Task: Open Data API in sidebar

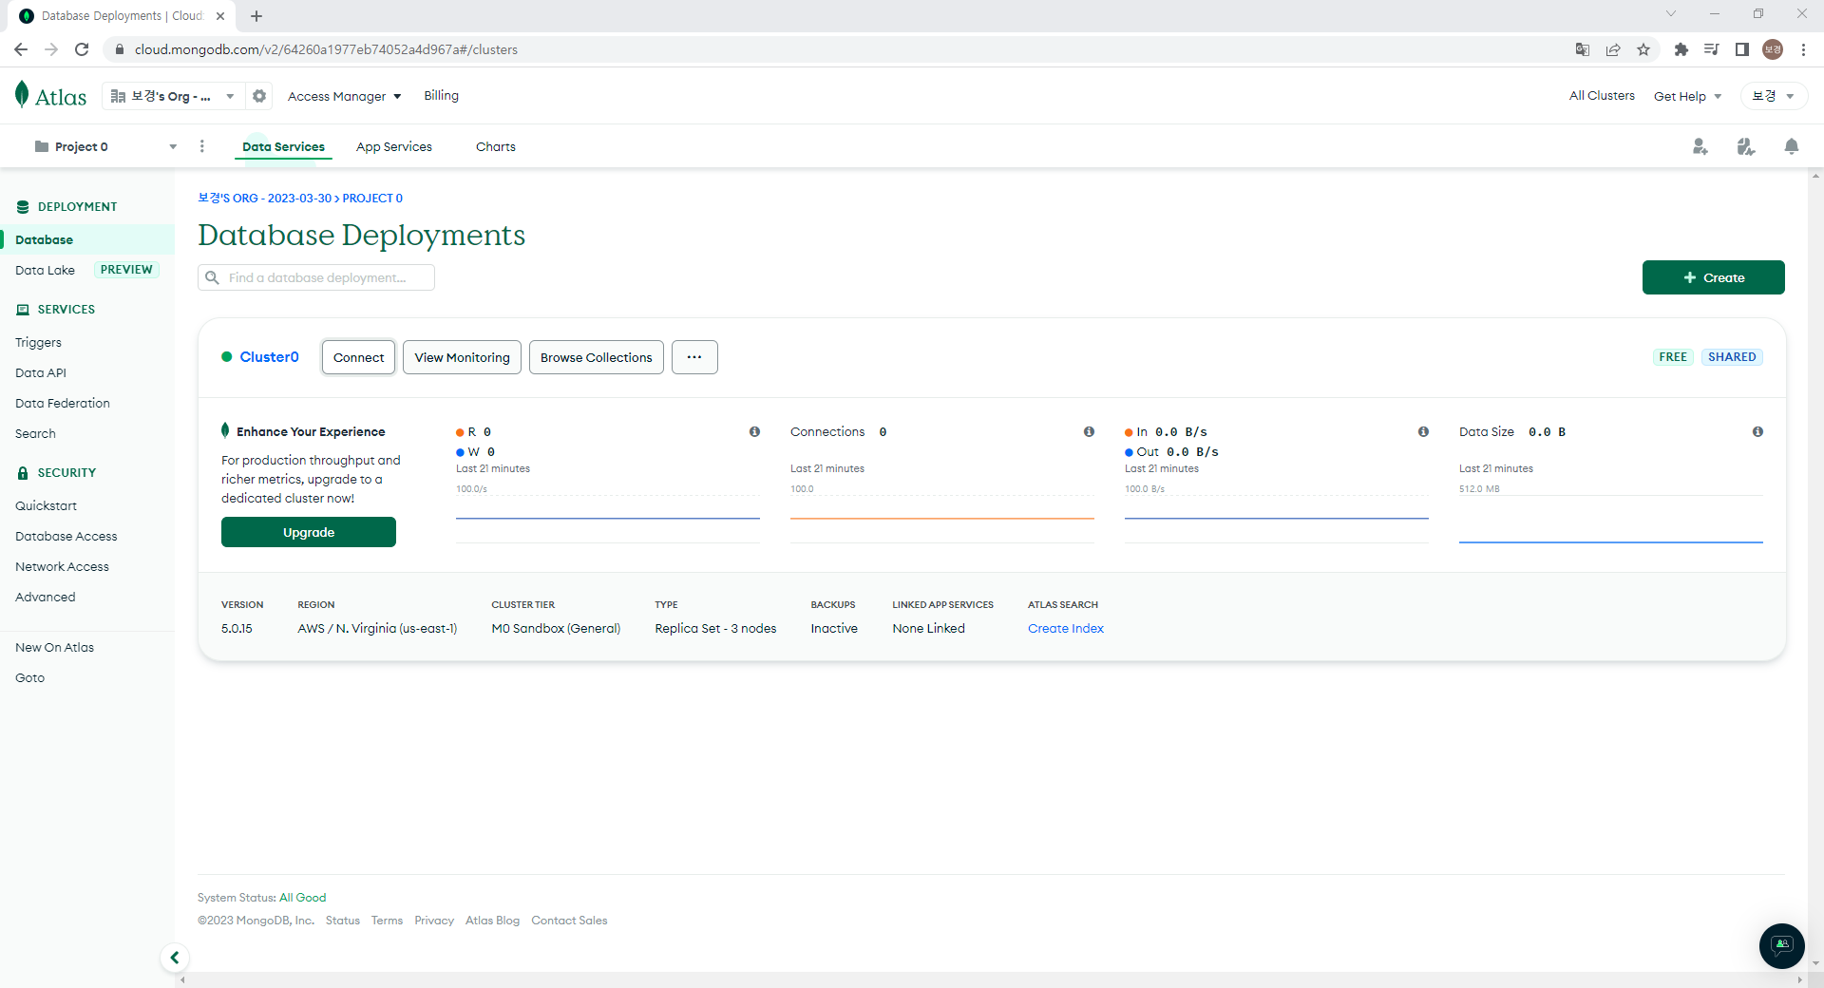Action: click(41, 372)
